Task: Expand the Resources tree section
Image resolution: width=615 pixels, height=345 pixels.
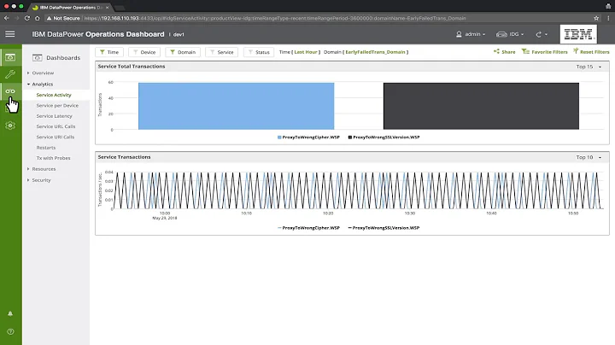Action: tap(28, 169)
